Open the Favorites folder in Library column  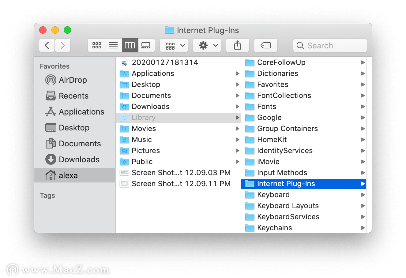tap(304, 85)
